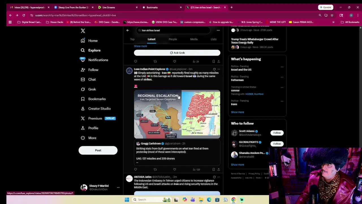Viewport: 362px width, 204px height.
Task: Click the X logo in the sidebar
Action: 83,31
